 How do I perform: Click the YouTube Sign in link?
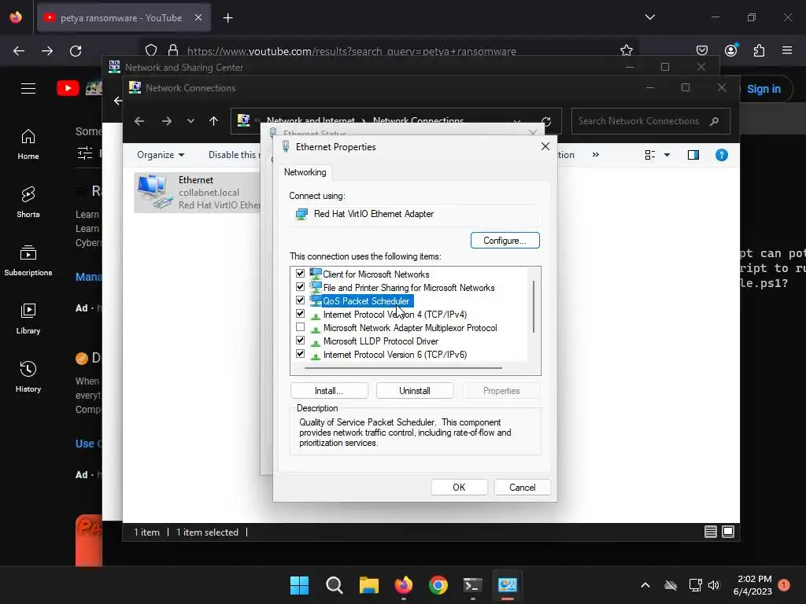(763, 89)
